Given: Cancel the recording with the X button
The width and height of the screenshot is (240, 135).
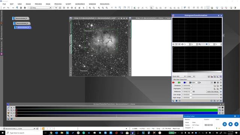Looking at the screenshot, I should click(x=236, y=124).
